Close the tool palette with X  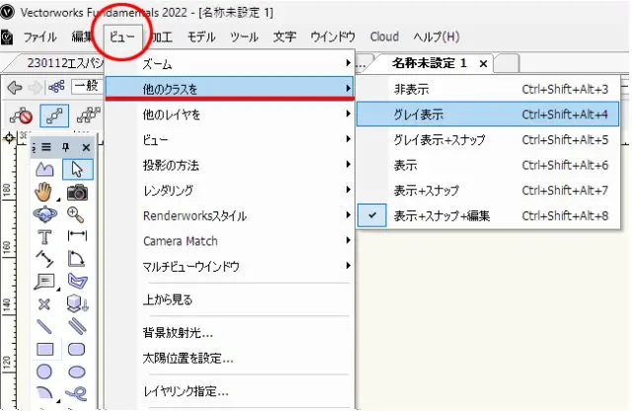pos(86,147)
